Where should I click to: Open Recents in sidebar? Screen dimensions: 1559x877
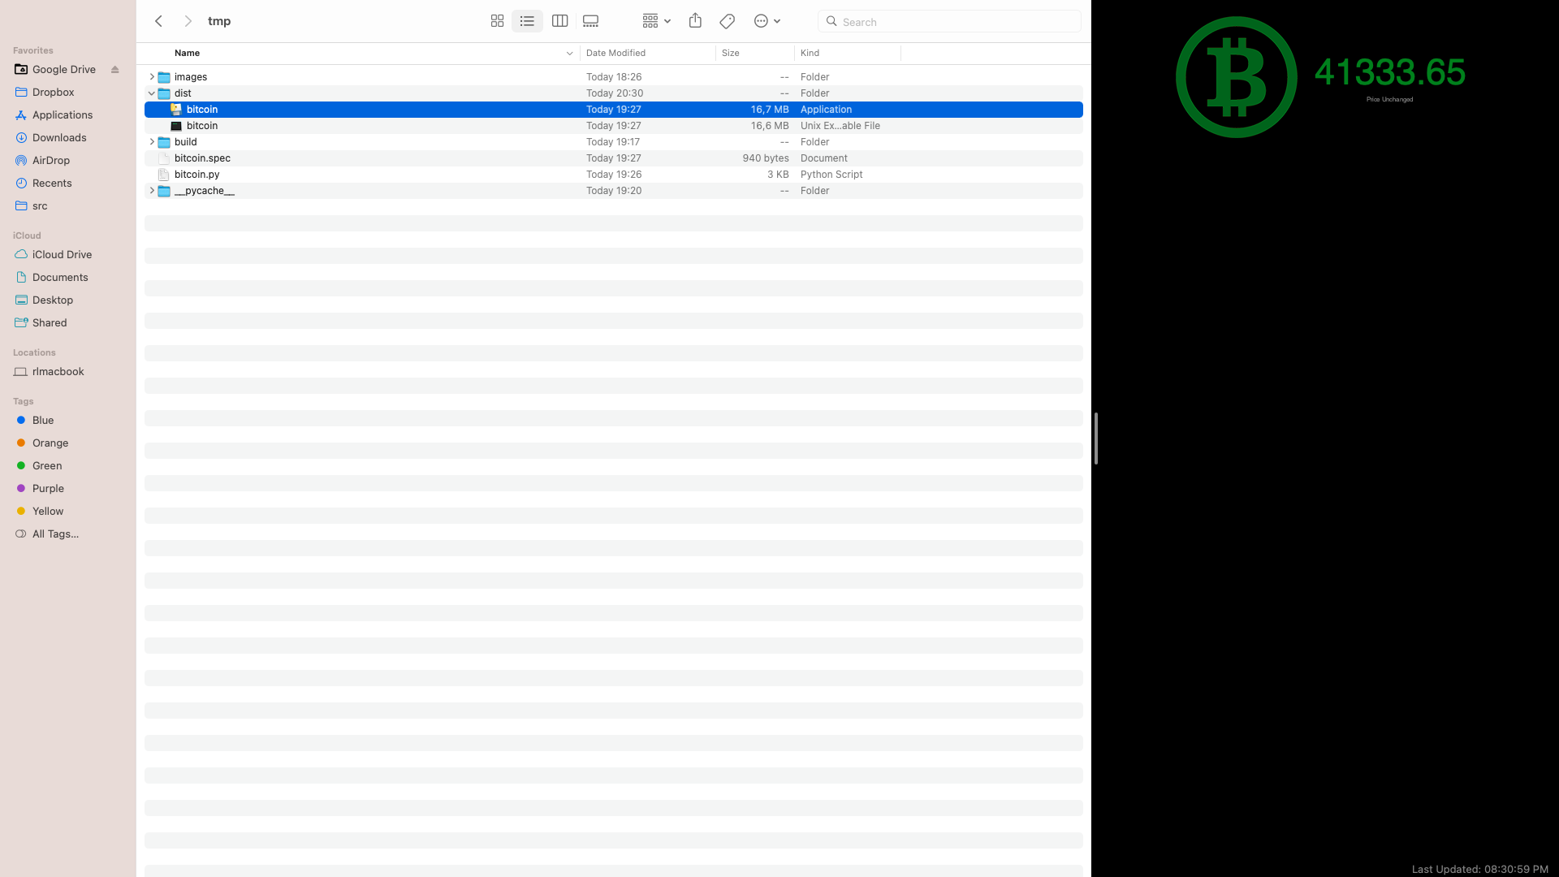point(51,184)
